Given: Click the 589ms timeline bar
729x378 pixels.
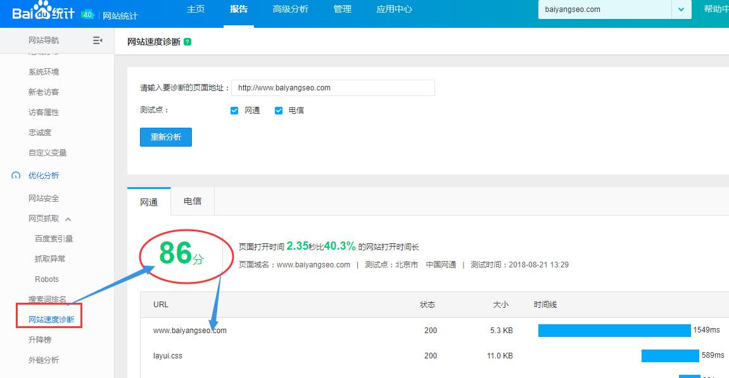Looking at the screenshot, I should point(671,356).
